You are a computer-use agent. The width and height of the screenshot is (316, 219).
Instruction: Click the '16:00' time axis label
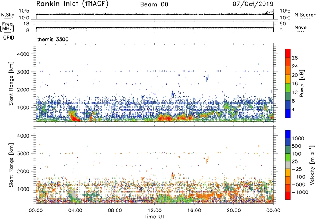194,211
